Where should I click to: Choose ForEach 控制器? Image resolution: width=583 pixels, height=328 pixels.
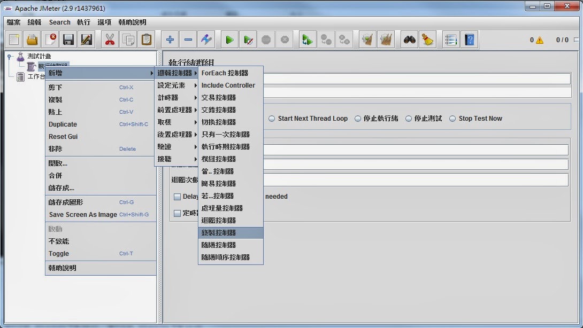click(x=231, y=73)
